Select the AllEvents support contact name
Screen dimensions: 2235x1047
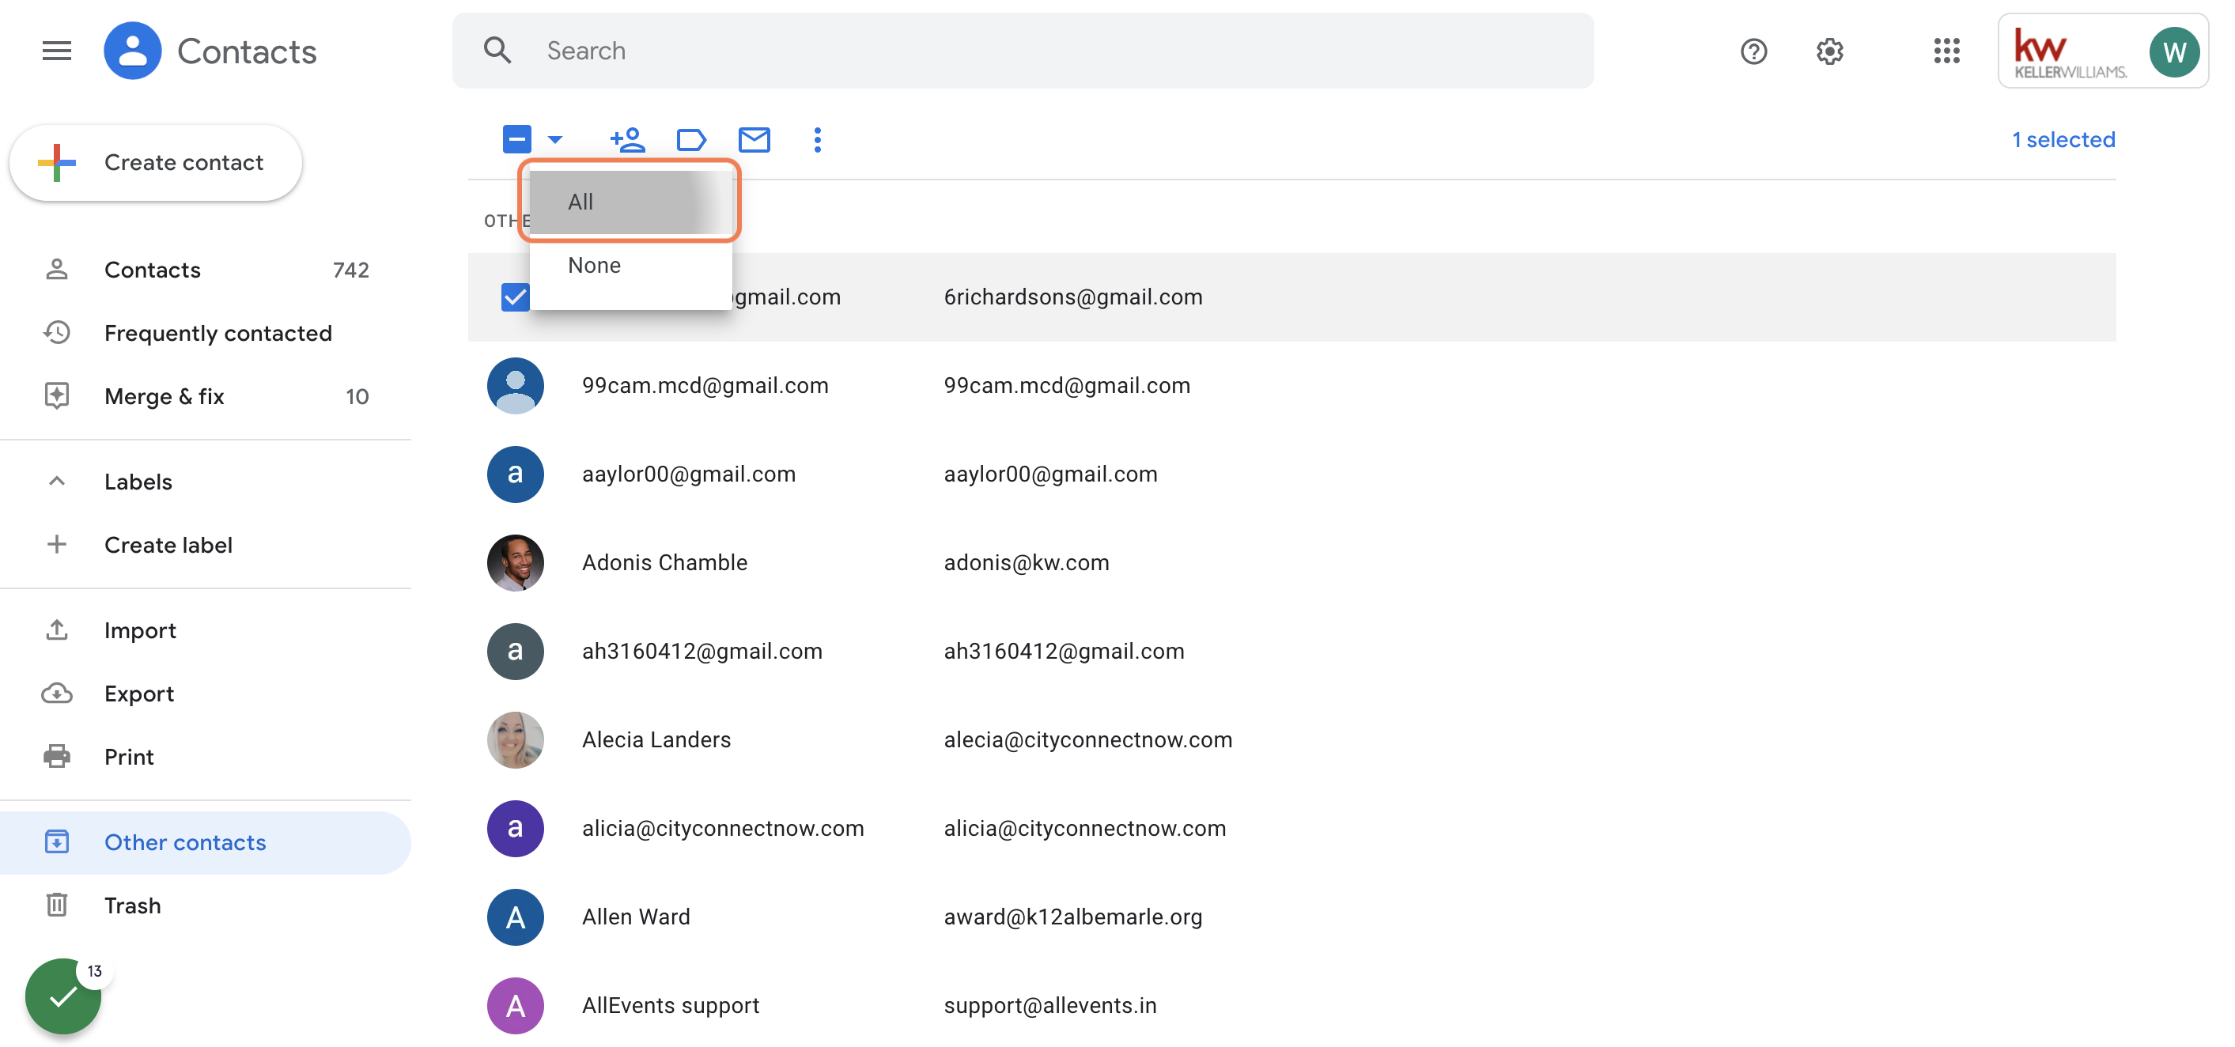[671, 1004]
